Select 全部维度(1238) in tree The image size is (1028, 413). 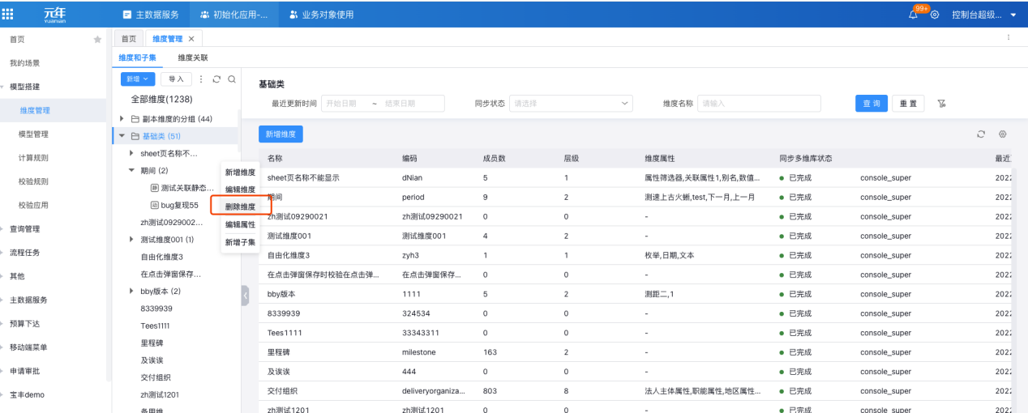click(161, 99)
